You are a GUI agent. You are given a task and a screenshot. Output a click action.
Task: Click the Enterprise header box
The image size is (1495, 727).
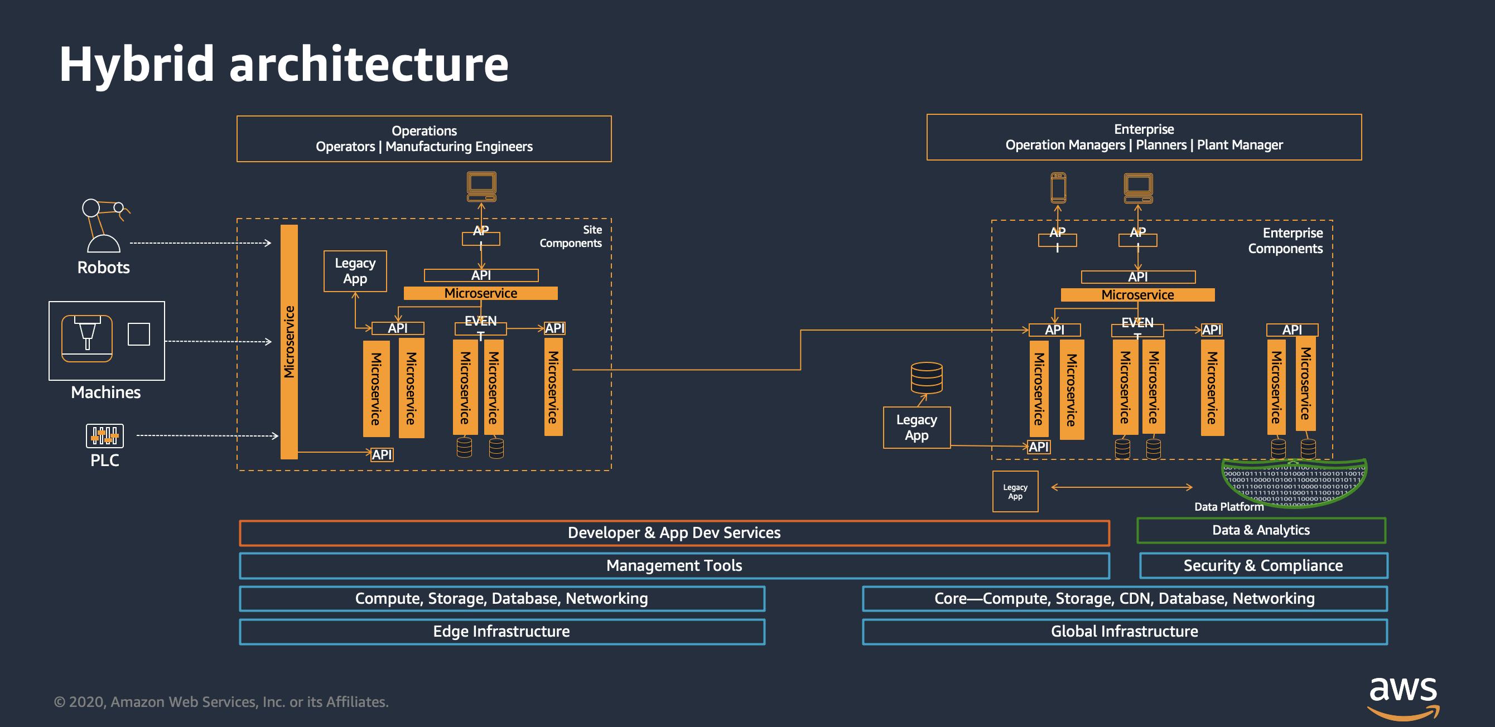tap(1144, 137)
